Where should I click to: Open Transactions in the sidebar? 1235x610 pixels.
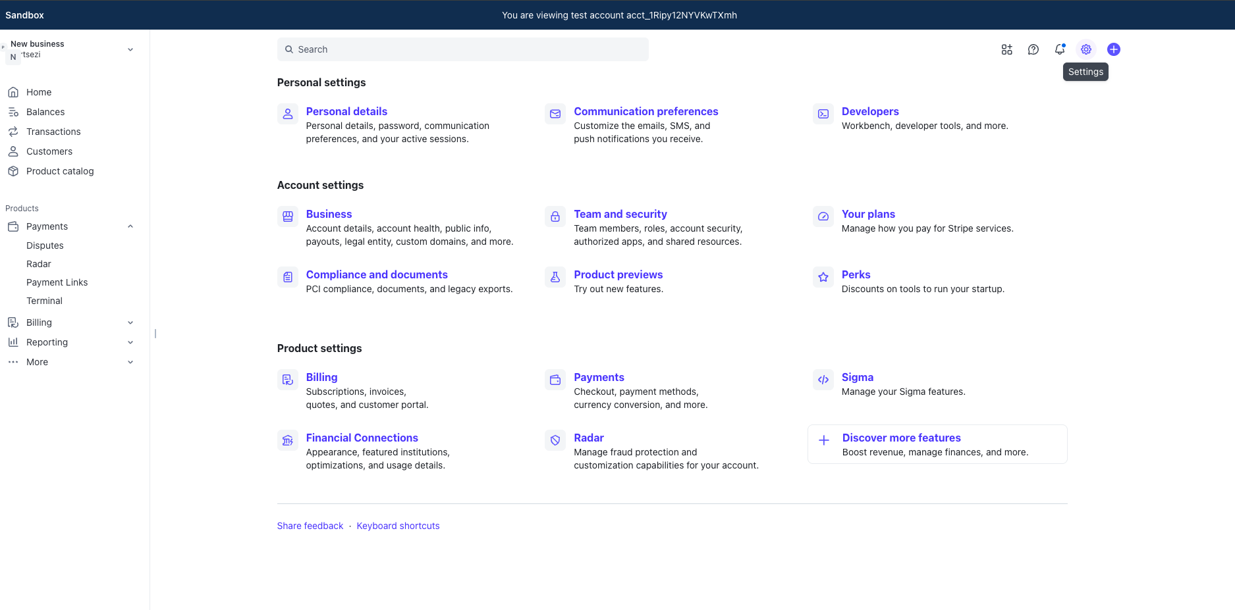click(x=53, y=132)
